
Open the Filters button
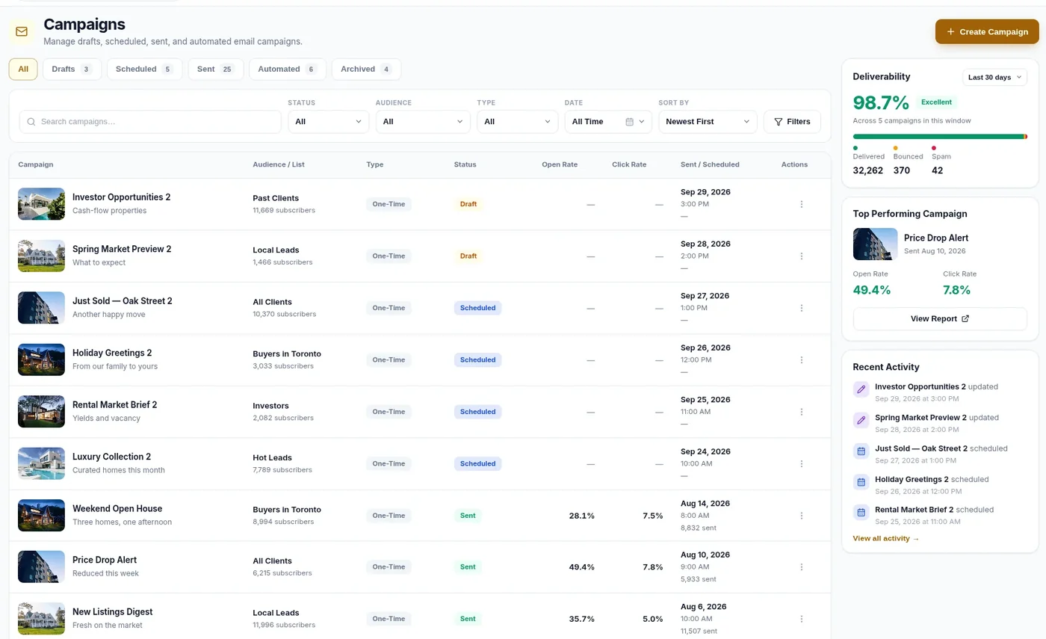pos(792,122)
